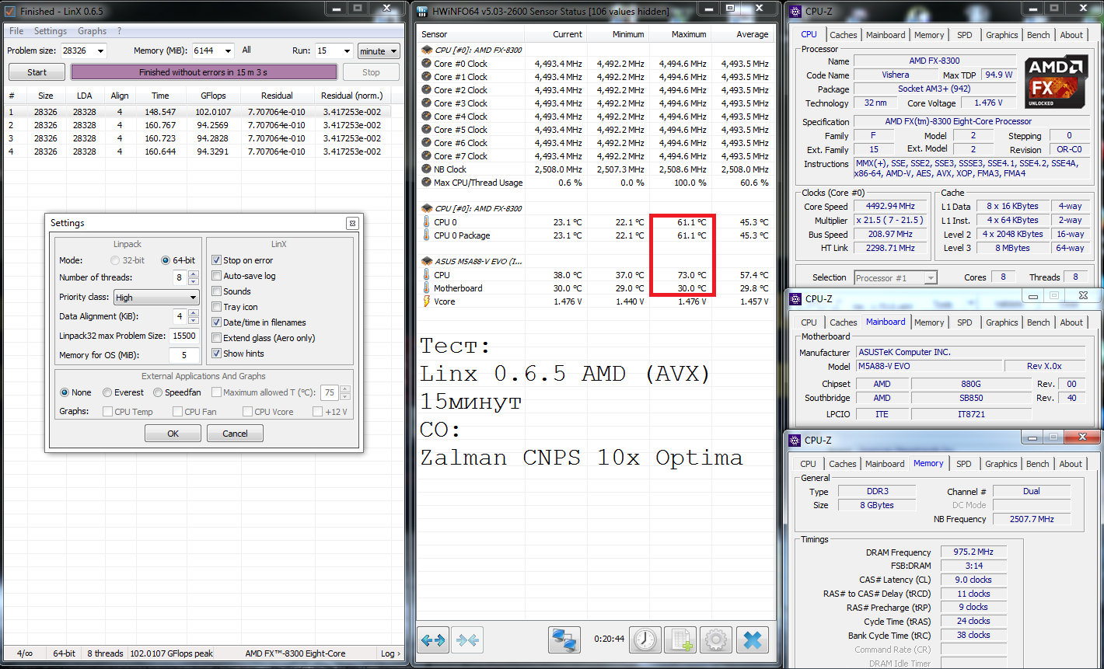Expand the Log menu in LinX status bar

click(x=391, y=653)
